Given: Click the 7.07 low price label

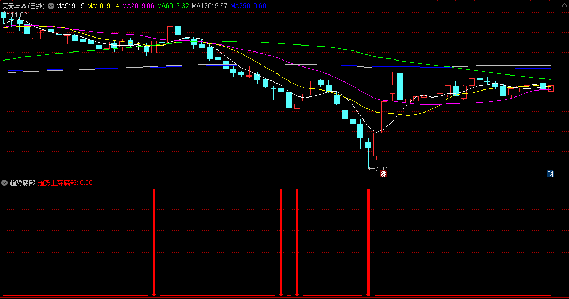Looking at the screenshot, I should click(x=381, y=169).
